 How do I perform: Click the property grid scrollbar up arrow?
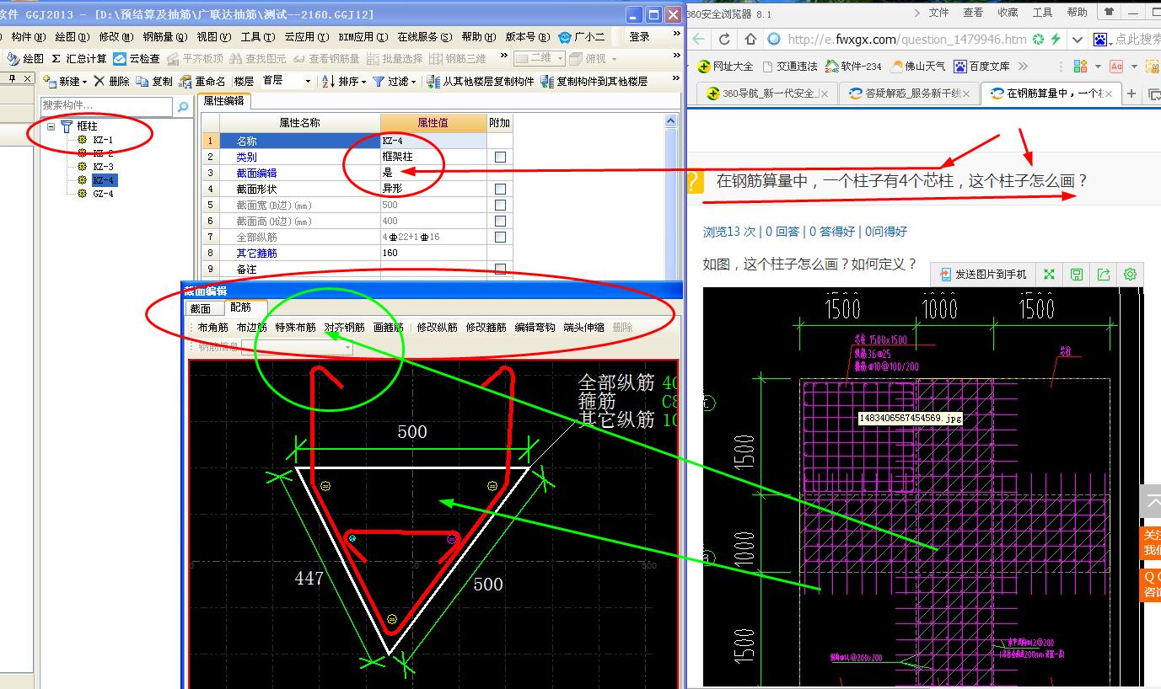point(671,122)
